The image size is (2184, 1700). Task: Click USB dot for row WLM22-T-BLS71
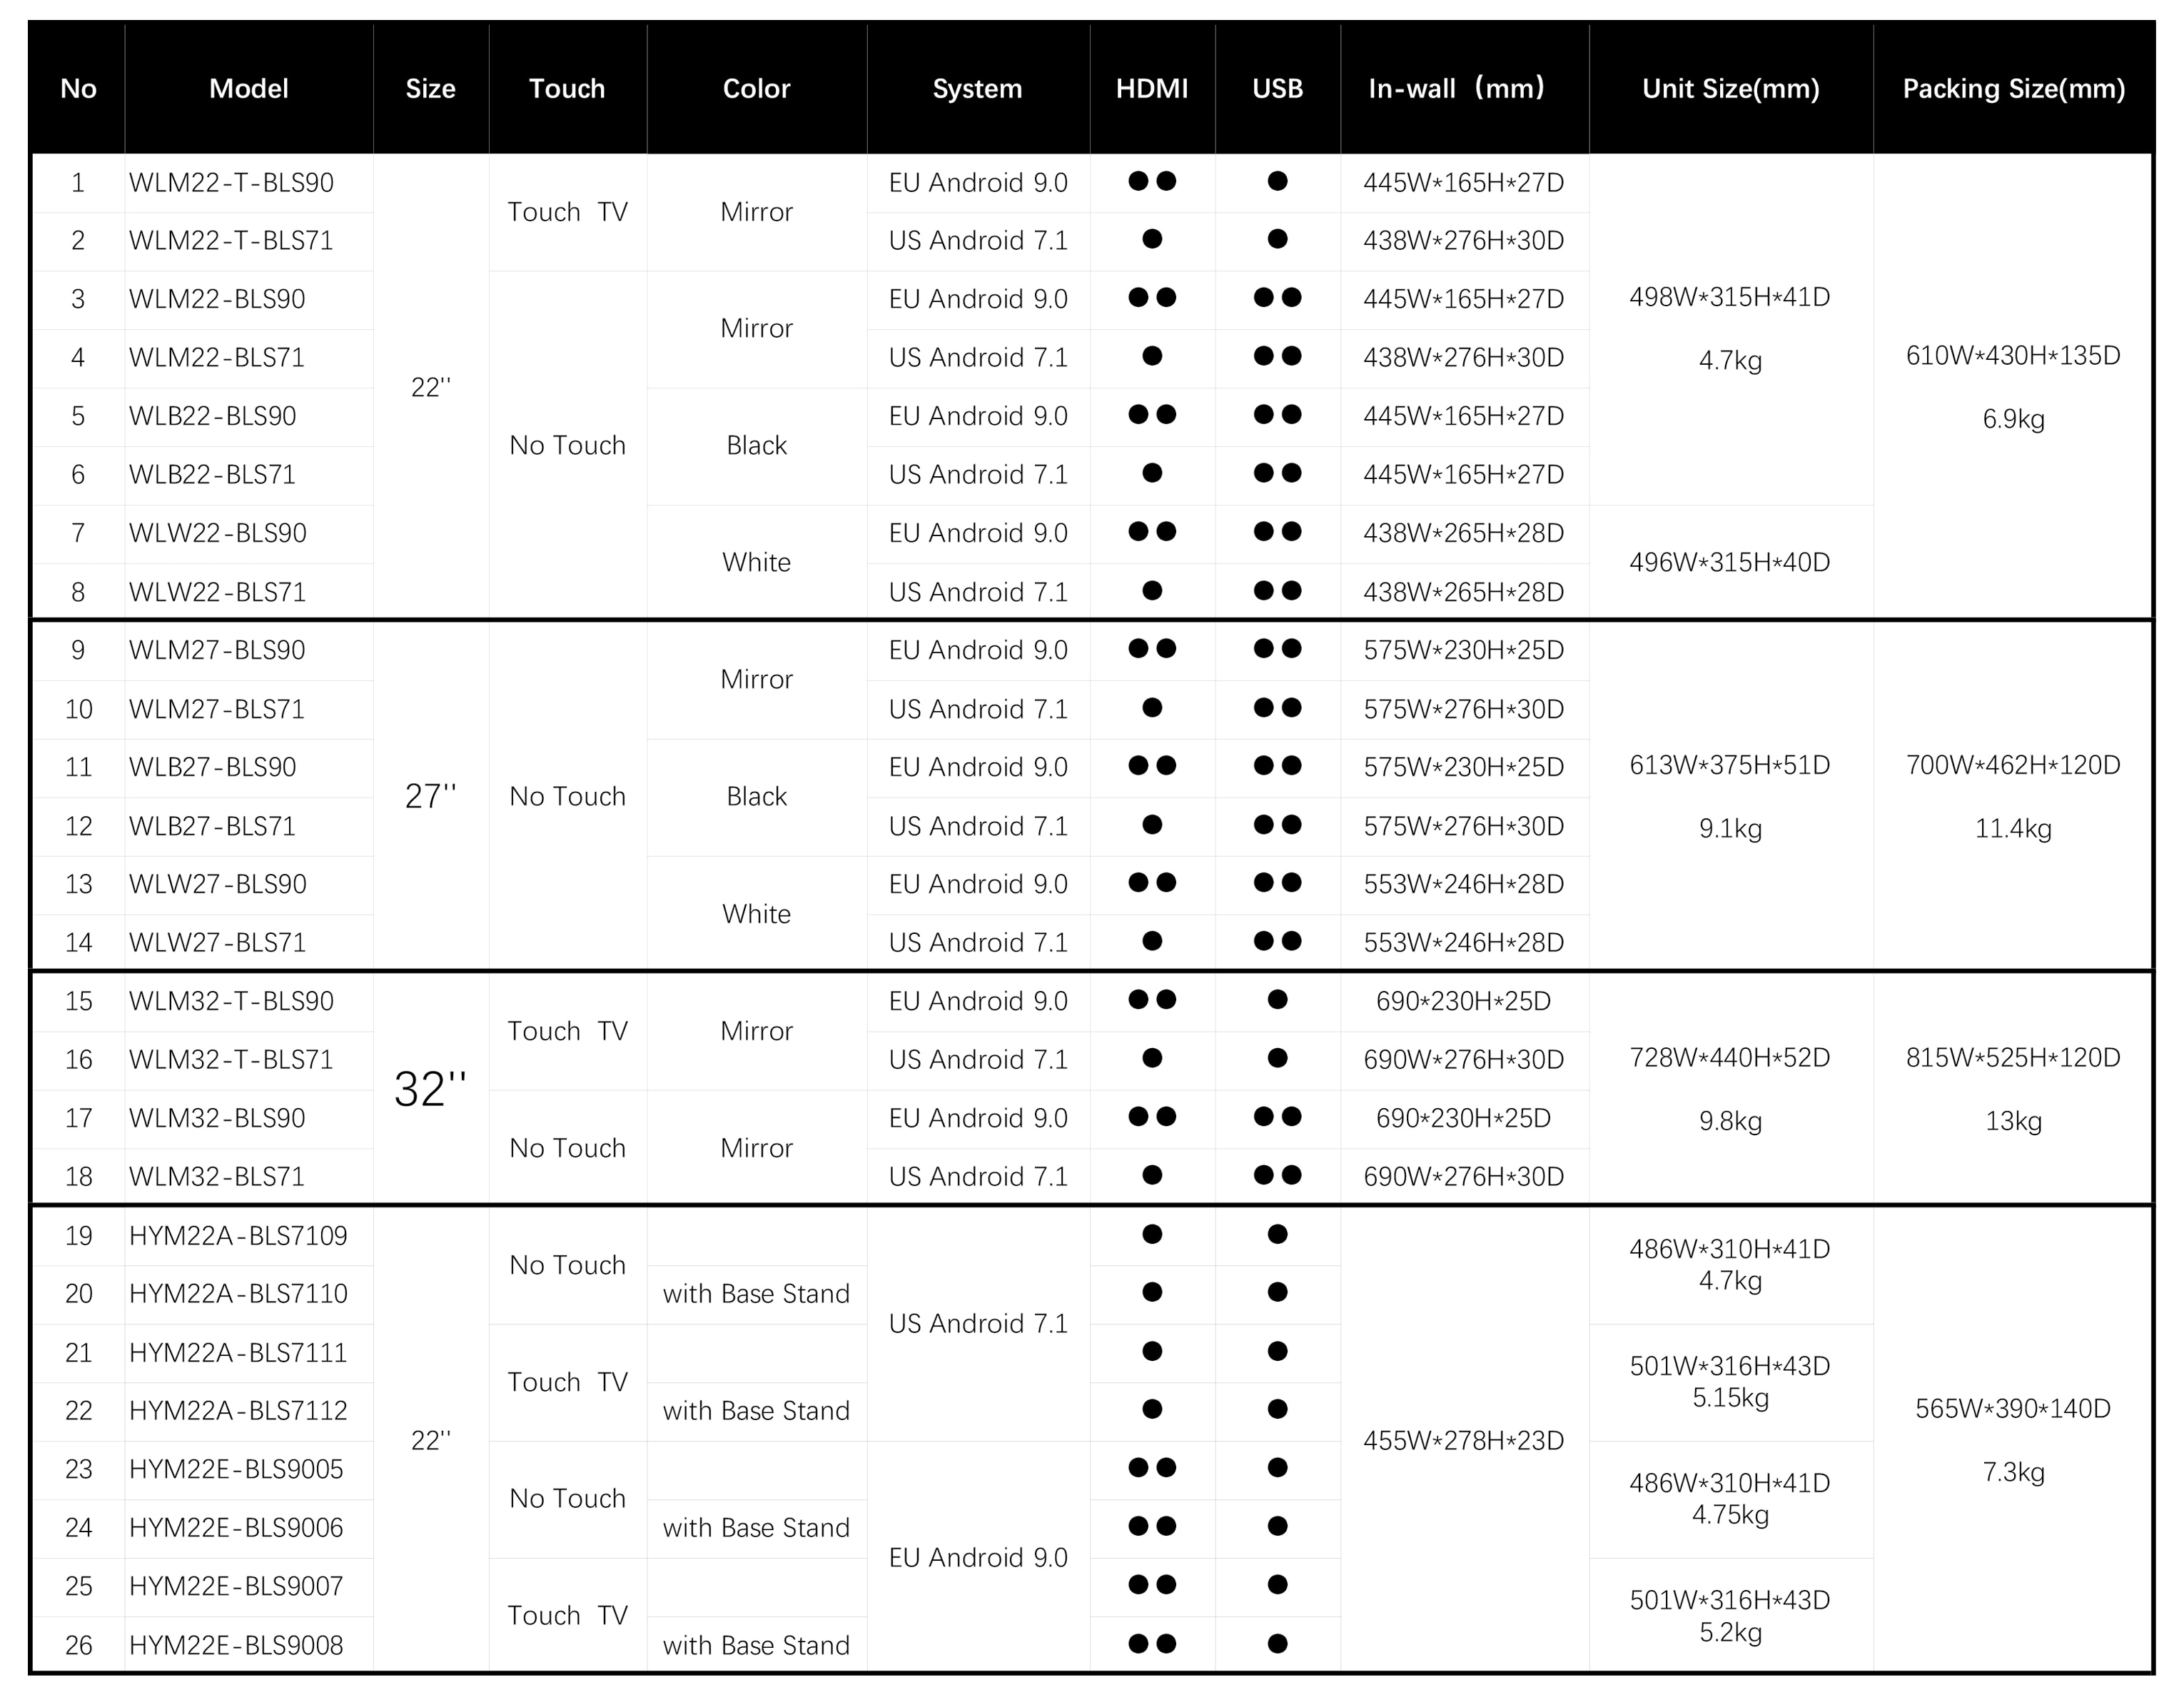tap(1277, 239)
